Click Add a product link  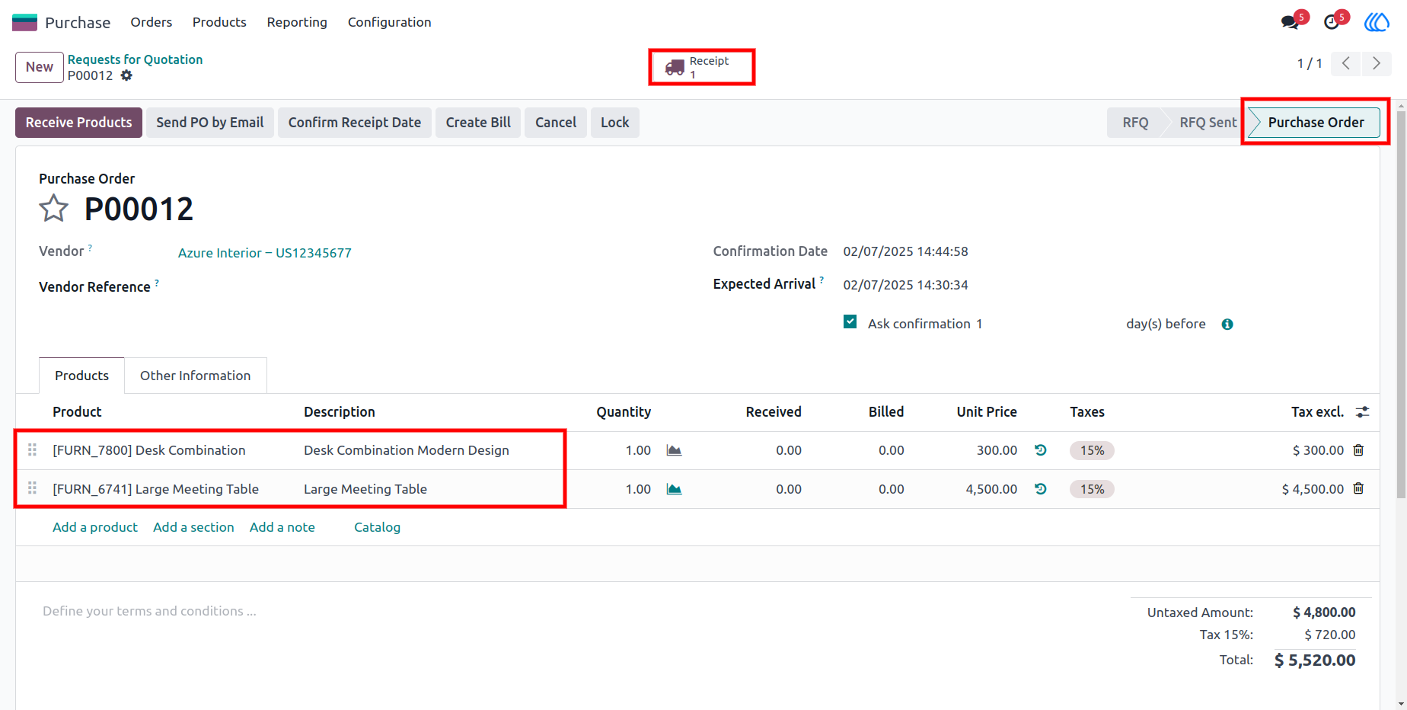click(95, 527)
